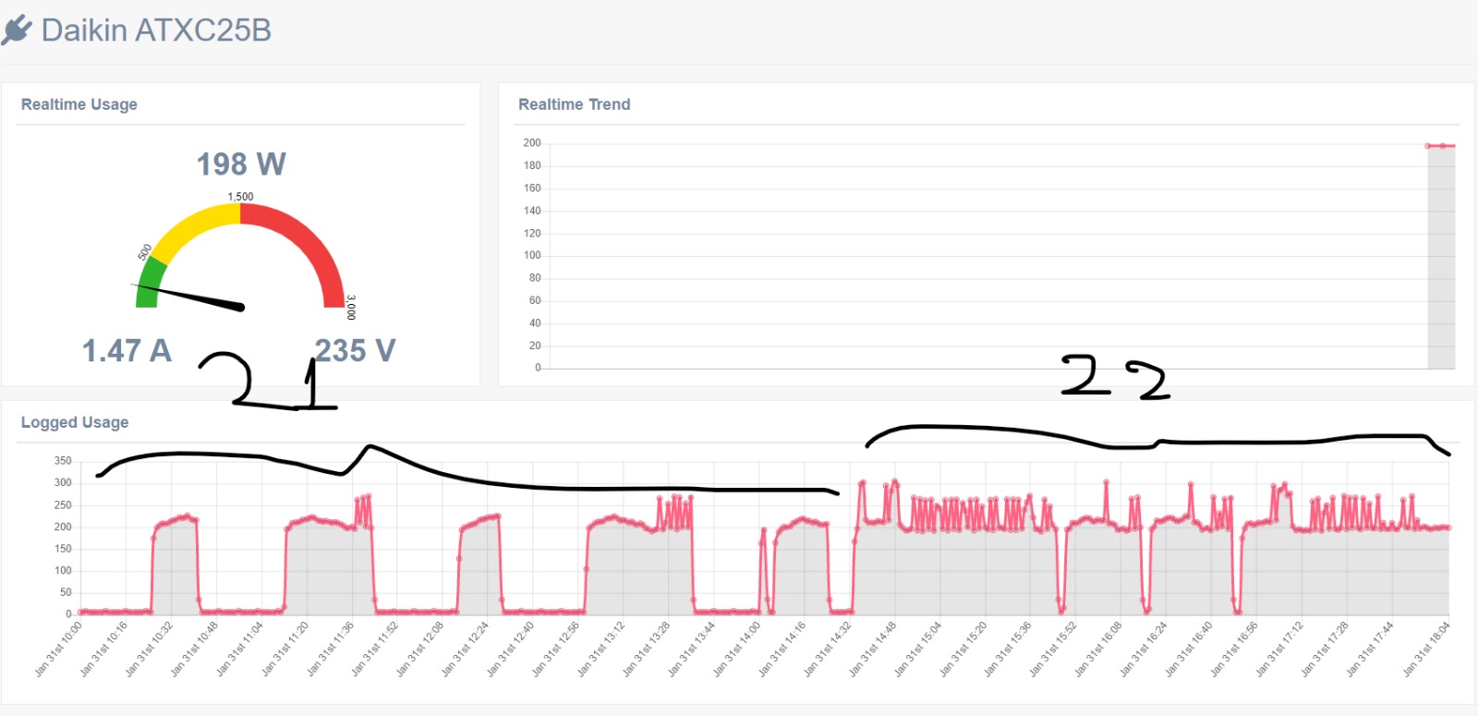Click the Jan 31st 17:28 axis label
This screenshot has height=716, width=1478.
click(x=1325, y=649)
